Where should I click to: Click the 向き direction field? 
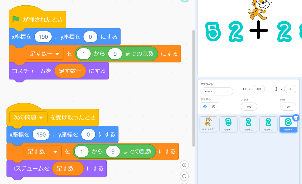(x=288, y=107)
